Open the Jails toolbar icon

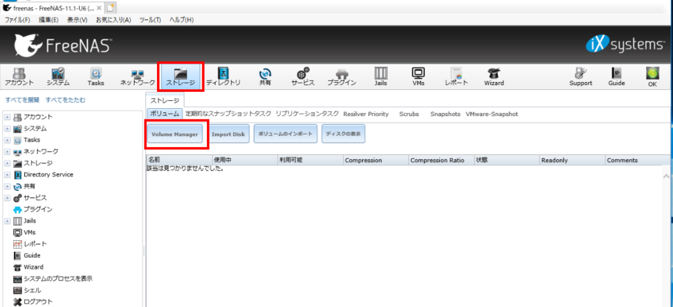[x=381, y=77]
